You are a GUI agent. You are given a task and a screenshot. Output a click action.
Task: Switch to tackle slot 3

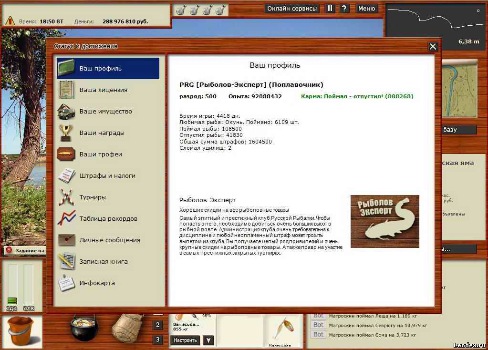coord(158,340)
